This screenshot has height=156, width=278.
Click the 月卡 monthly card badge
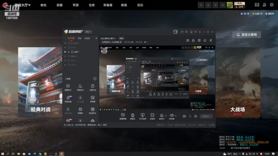tap(239, 5)
